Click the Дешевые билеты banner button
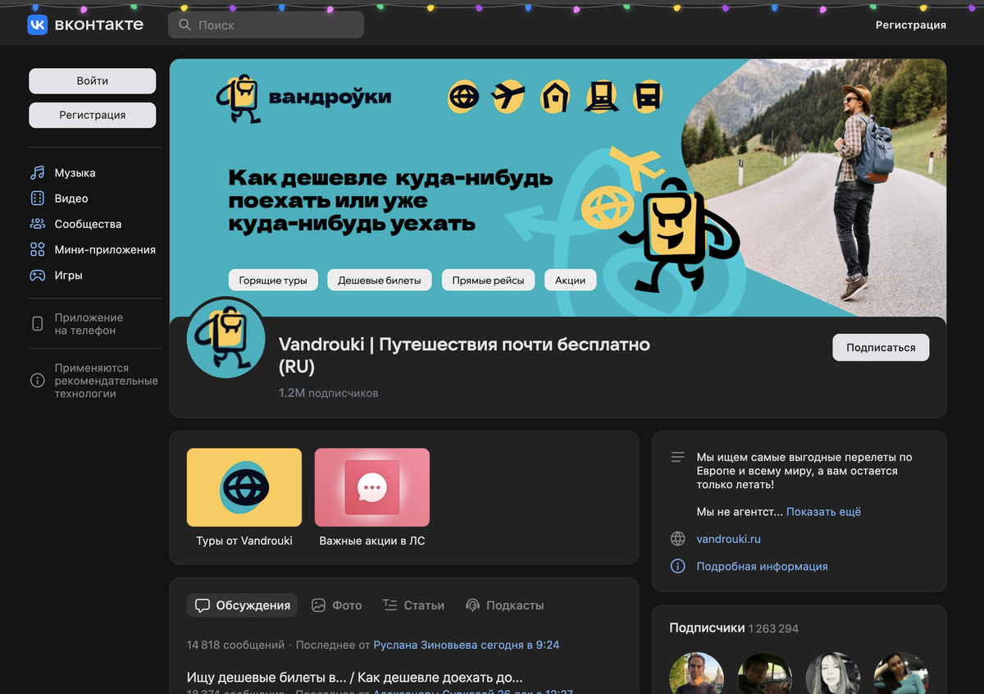This screenshot has height=694, width=984. coord(380,281)
